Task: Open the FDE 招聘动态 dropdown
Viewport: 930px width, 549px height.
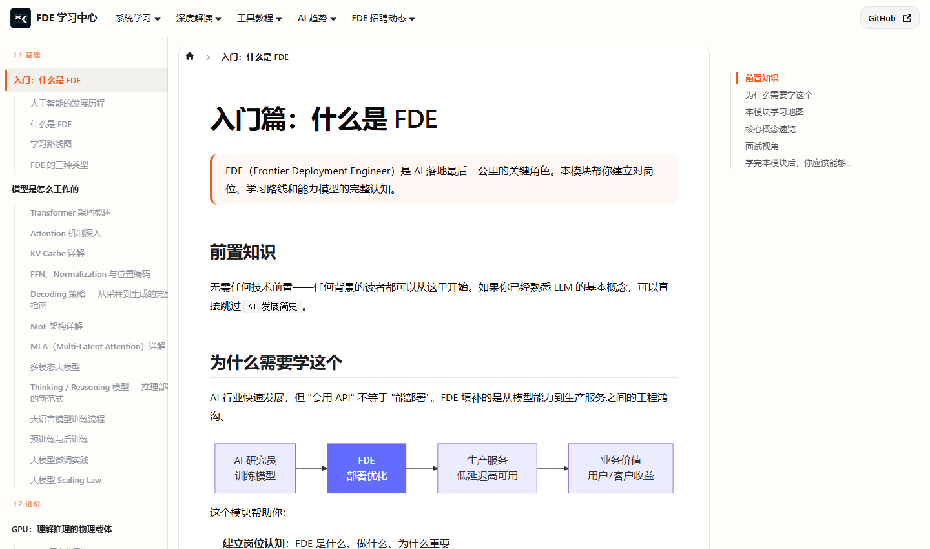Action: (383, 18)
